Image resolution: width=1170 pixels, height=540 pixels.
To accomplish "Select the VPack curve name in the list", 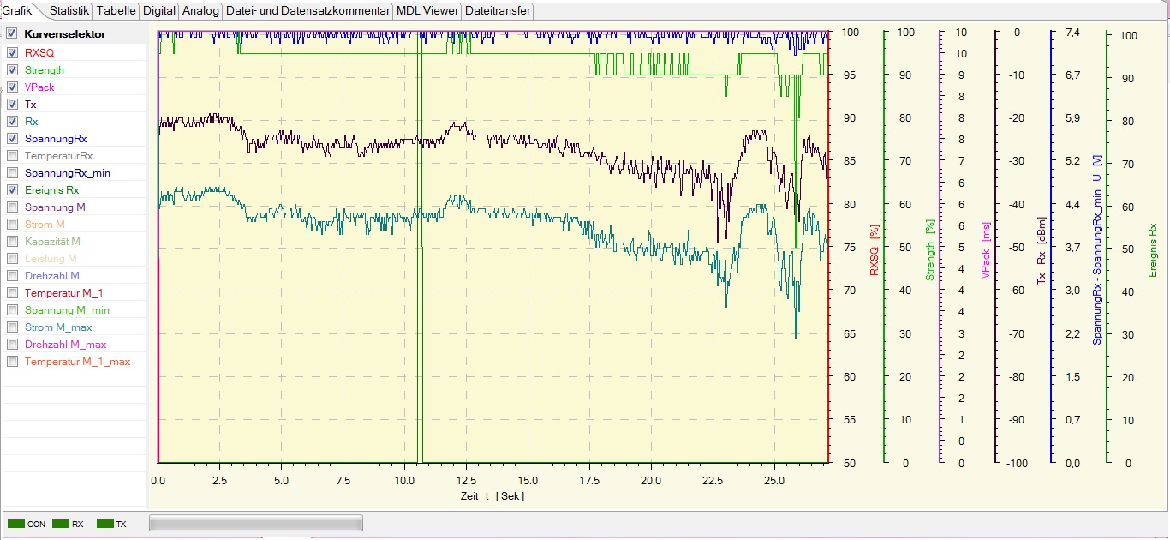I will (39, 87).
